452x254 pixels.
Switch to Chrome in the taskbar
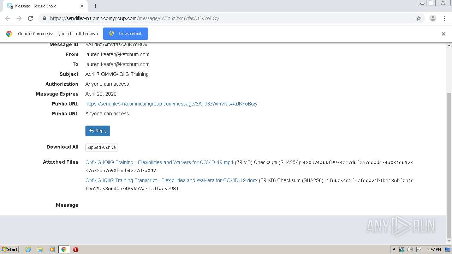click(x=64, y=249)
